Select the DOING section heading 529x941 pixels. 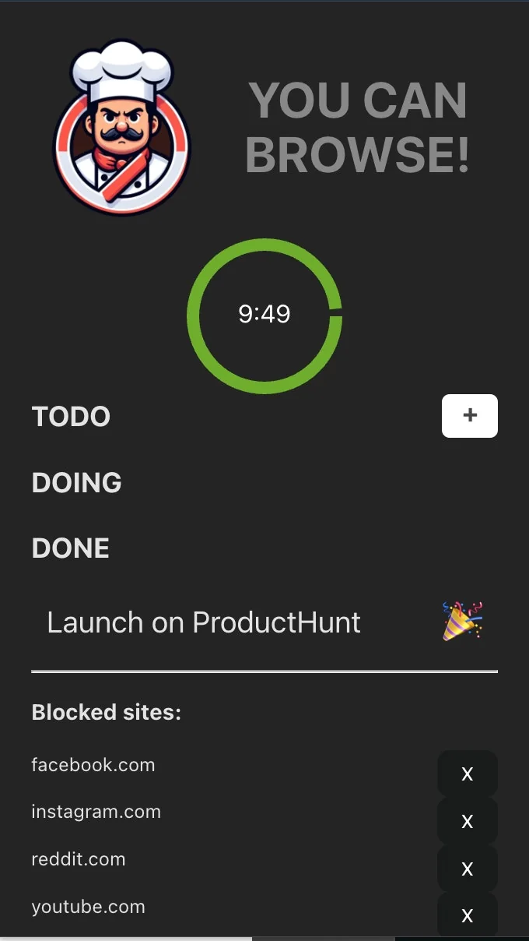pos(76,483)
